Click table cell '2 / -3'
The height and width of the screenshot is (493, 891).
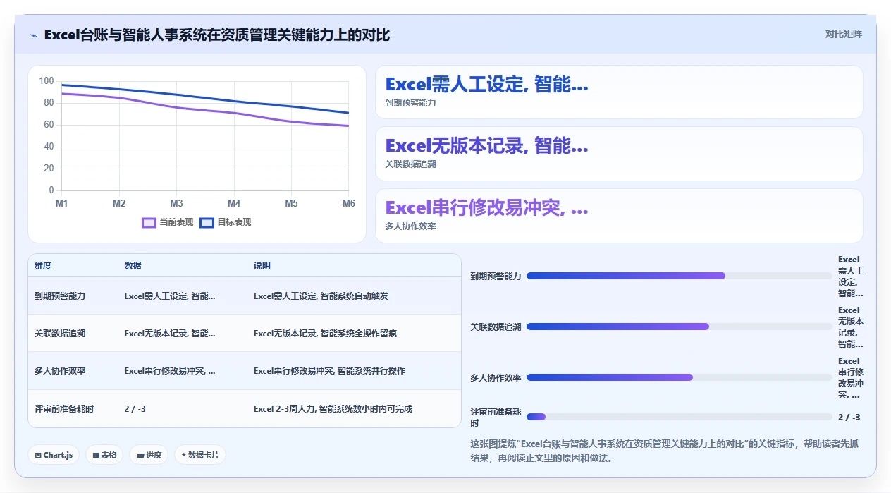[135, 409]
